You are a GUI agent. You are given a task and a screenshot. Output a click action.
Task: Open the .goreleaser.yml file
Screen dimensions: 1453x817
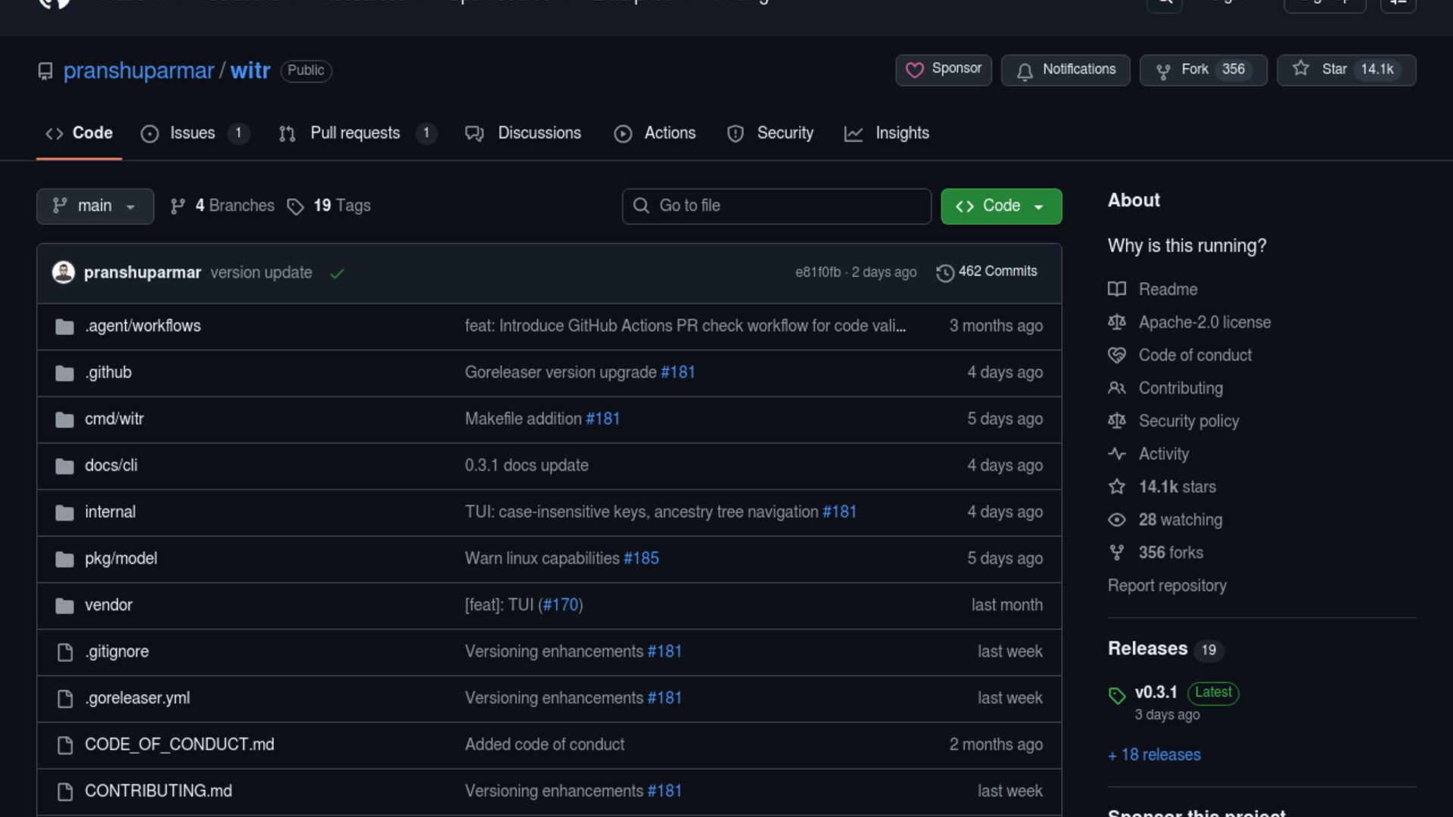[137, 698]
